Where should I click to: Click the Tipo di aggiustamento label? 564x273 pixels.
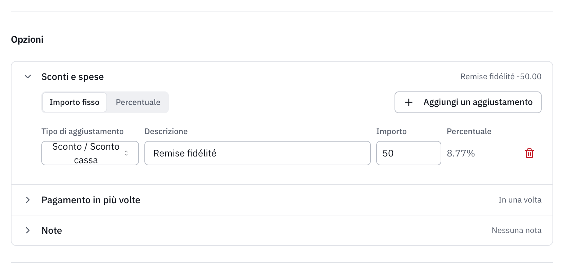(x=82, y=131)
